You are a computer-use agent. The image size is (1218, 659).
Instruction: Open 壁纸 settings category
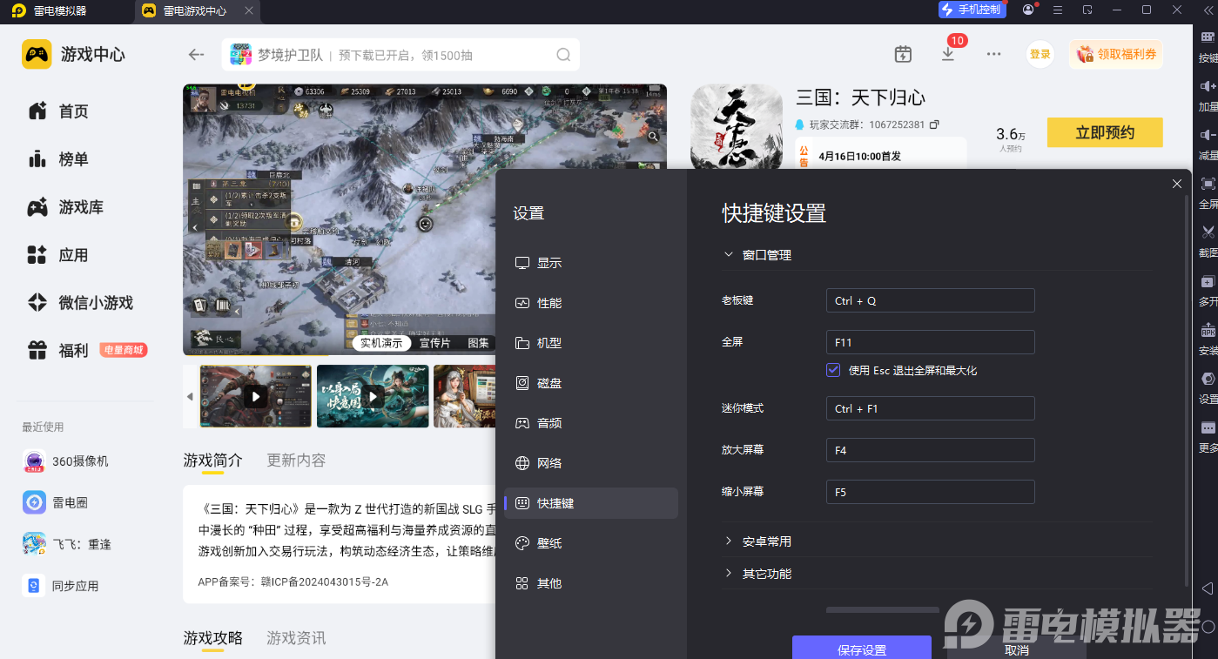[591, 543]
